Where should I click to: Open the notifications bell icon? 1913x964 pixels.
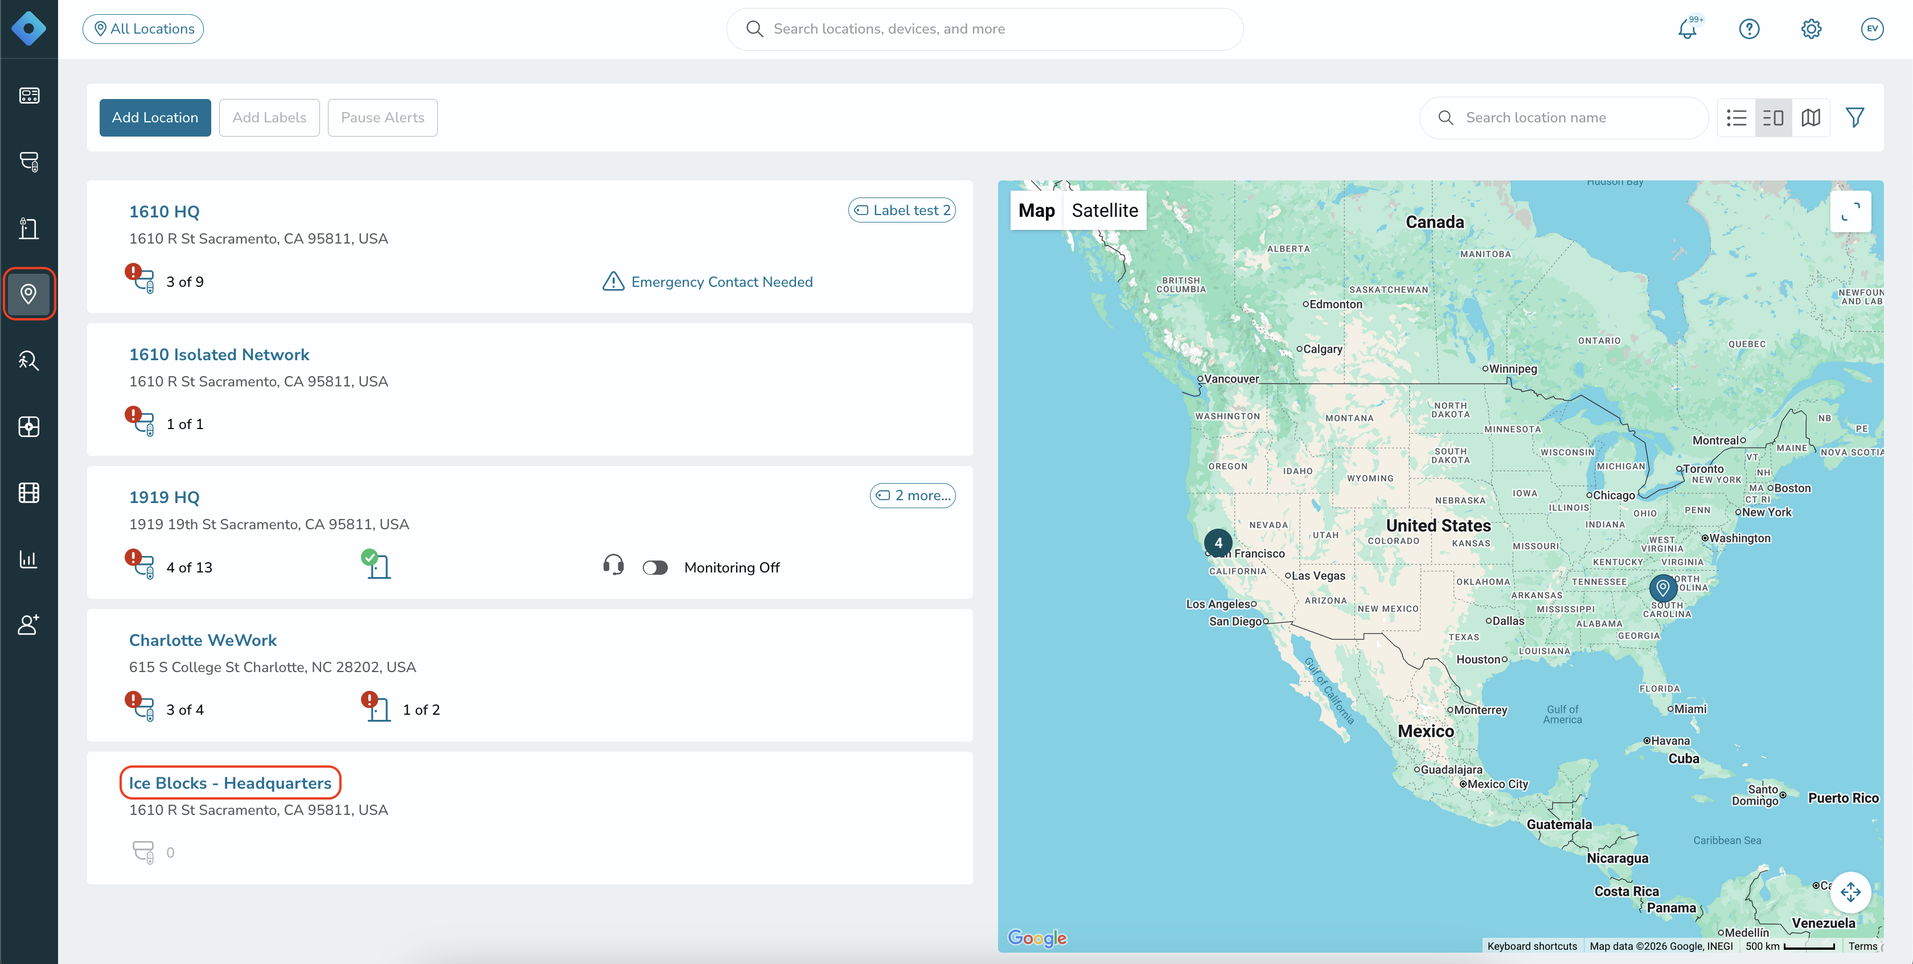pyautogui.click(x=1687, y=29)
